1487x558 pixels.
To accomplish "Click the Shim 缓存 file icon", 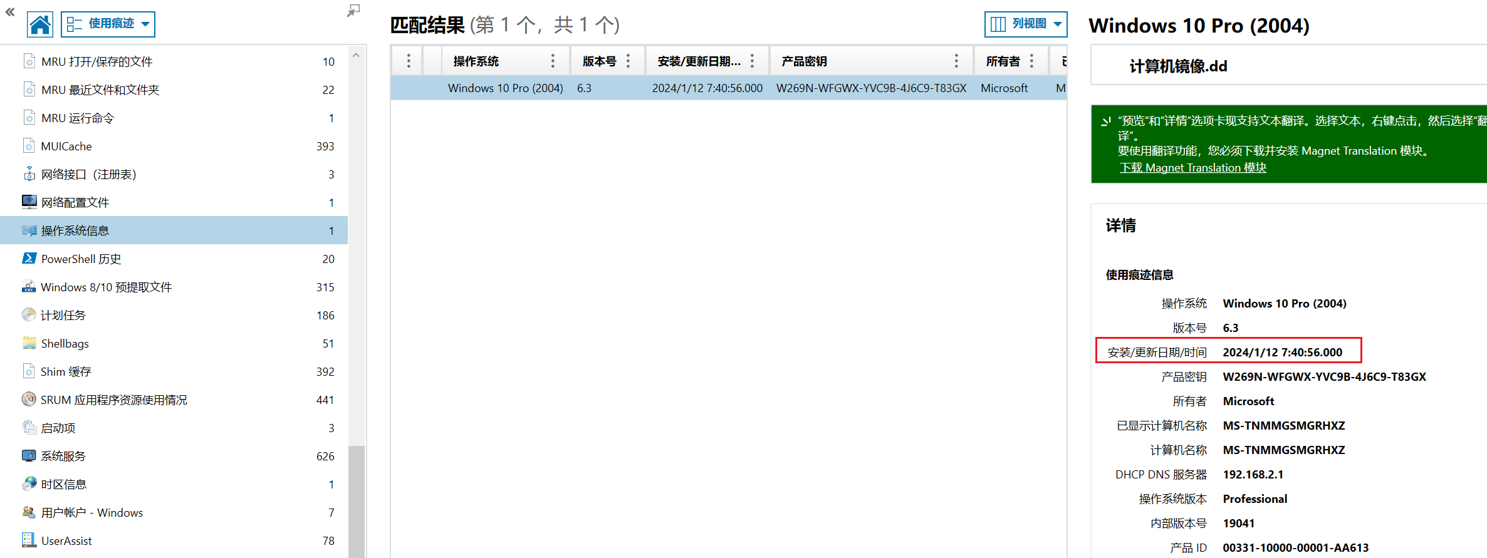I will [x=29, y=371].
